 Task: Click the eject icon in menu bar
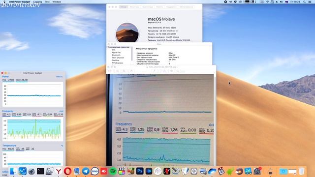(x=277, y=2)
